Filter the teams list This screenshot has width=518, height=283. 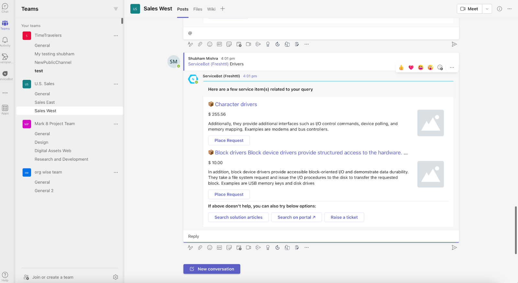(x=116, y=9)
